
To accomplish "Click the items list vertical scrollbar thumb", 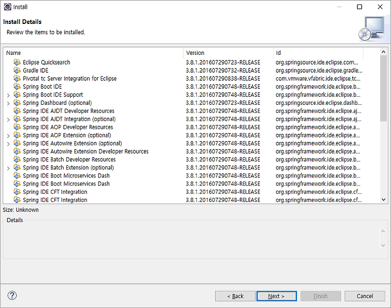I will pos(383,89).
